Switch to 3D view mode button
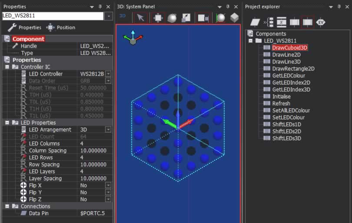The image size is (352, 223). [123, 16]
